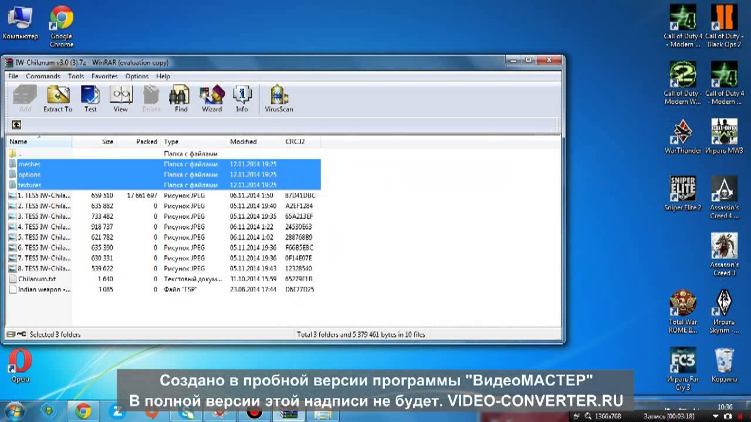751x422 pixels.
Task: Select the Call of Duty Modern W... icon
Action: pyautogui.click(x=682, y=83)
